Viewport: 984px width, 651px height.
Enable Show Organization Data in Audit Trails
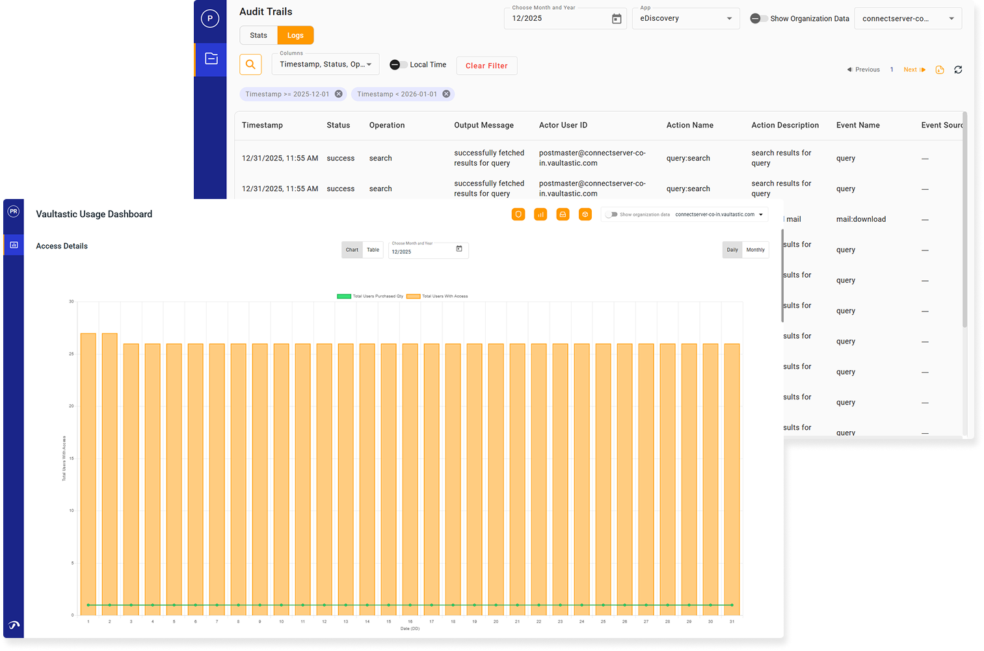coord(758,19)
